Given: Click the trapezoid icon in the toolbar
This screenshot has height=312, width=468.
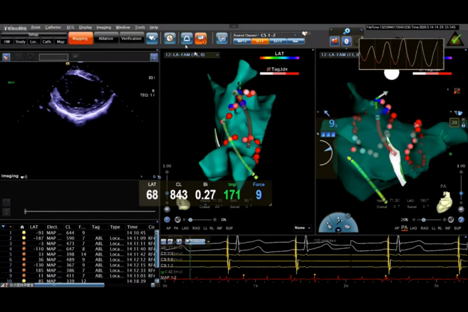Looking at the screenshot, I should click(x=187, y=39).
